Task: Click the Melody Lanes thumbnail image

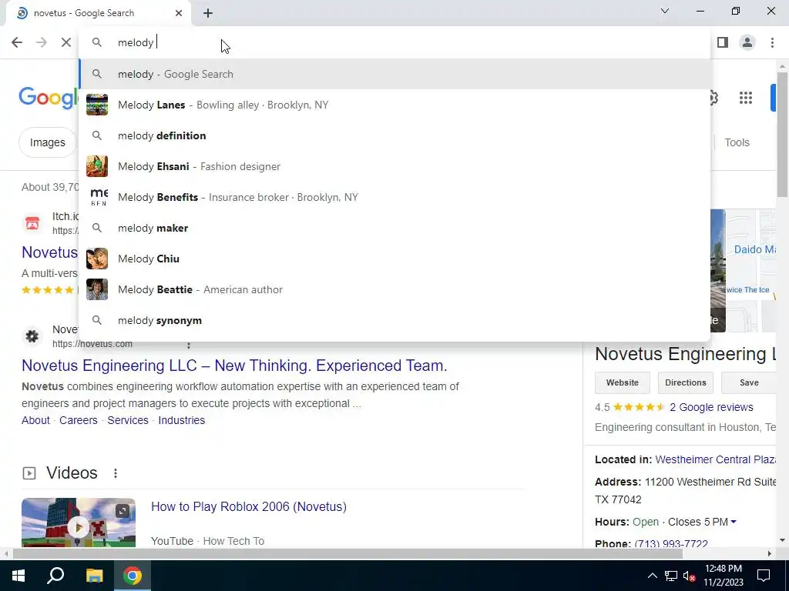Action: tap(96, 105)
